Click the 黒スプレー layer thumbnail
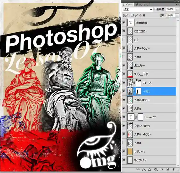This screenshot has height=173, width=180. click(130, 65)
